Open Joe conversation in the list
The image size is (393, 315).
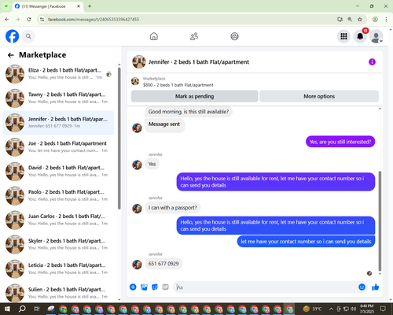(58, 147)
